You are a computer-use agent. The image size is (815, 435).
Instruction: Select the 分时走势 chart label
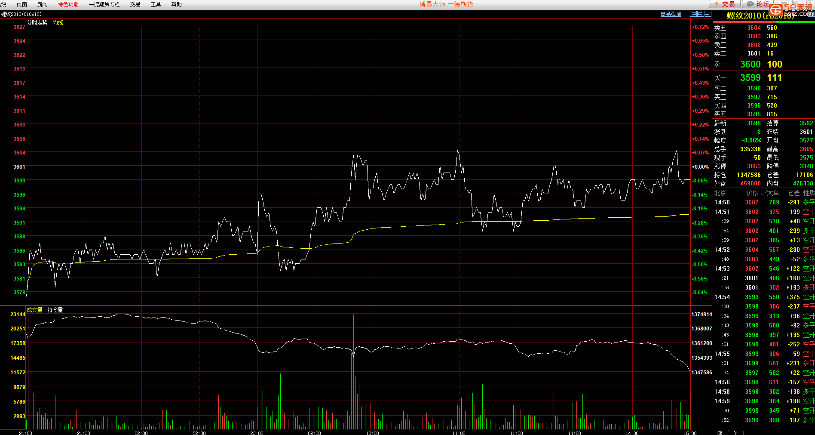(x=37, y=22)
